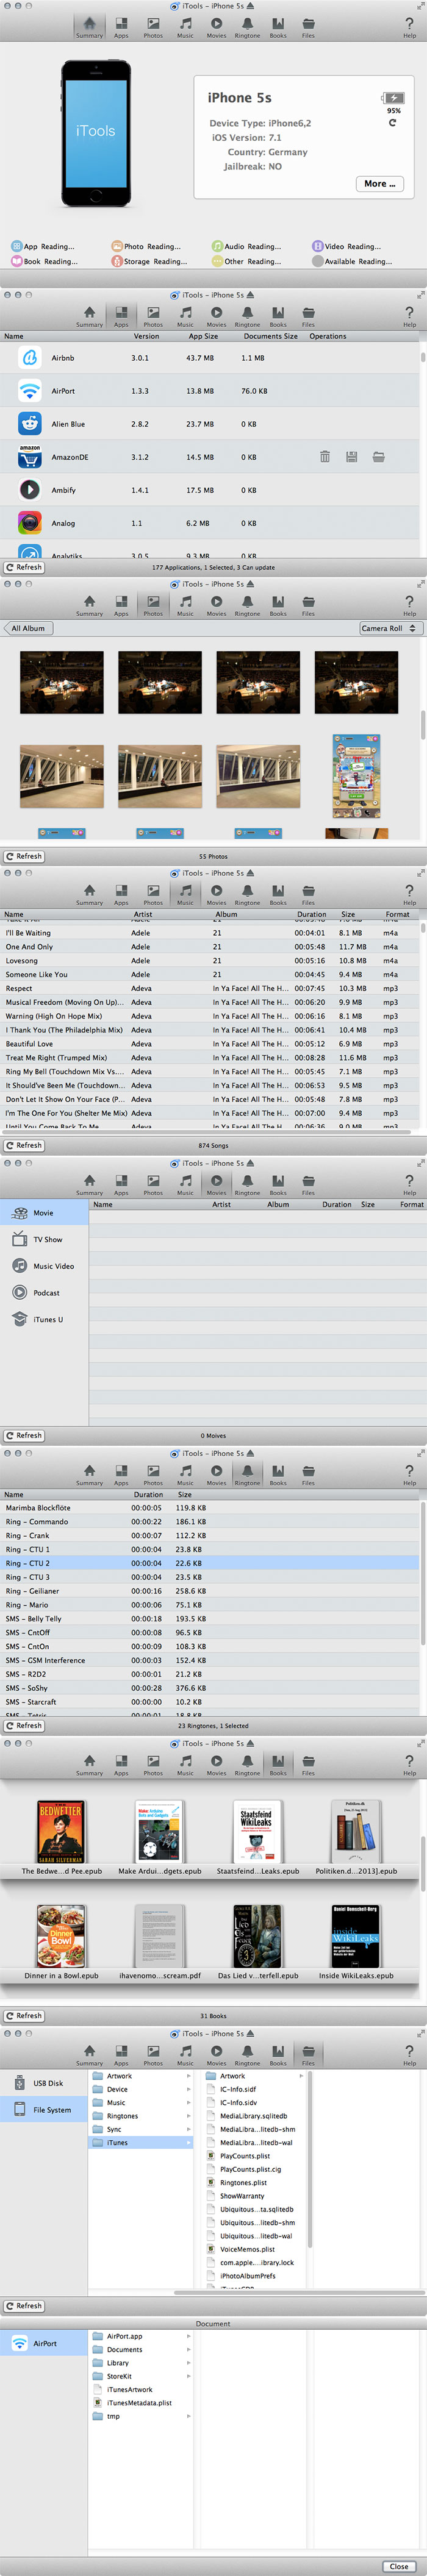The width and height of the screenshot is (427, 2576).
Task: Open Photos tab in the iPhone 5s summary window
Action: pyautogui.click(x=152, y=27)
